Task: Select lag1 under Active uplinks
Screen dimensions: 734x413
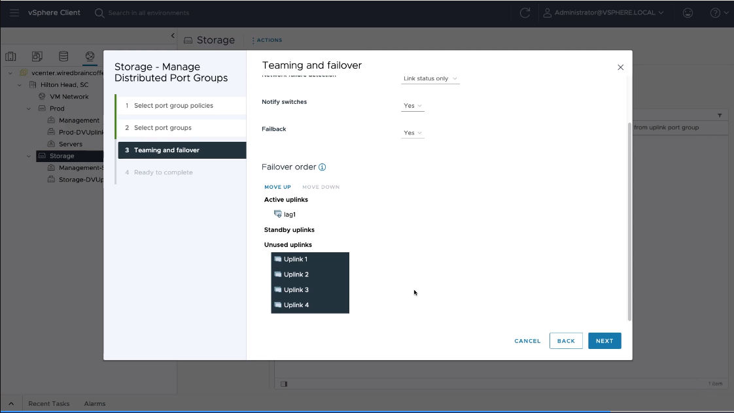Action: coord(289,214)
